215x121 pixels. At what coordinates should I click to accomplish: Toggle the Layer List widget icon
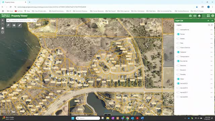pos(199,16)
